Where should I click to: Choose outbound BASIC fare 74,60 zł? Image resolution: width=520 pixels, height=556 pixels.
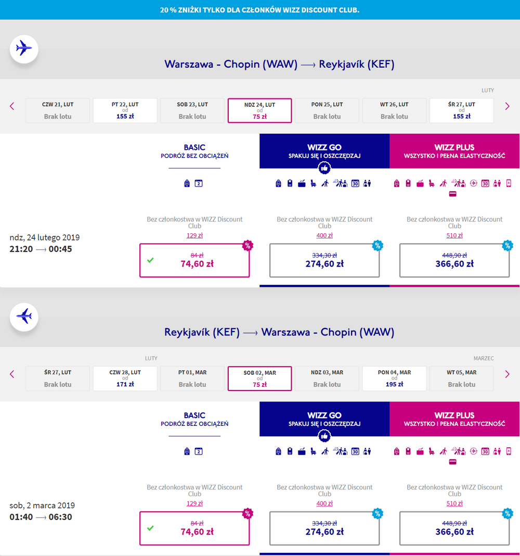(x=194, y=260)
